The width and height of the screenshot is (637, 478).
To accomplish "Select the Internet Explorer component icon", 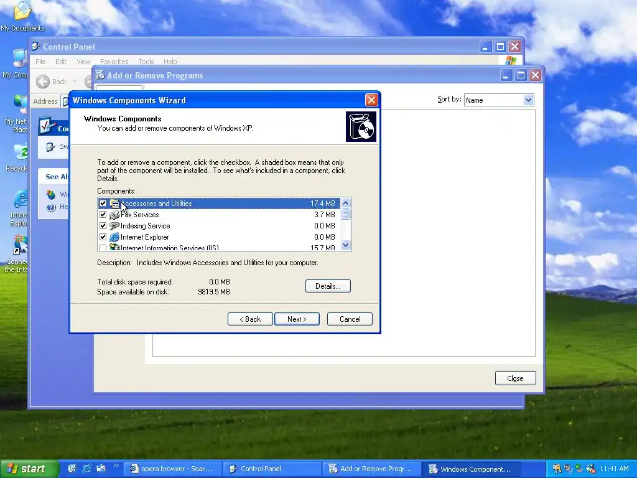I will click(114, 237).
